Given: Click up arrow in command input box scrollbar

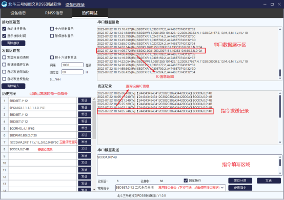Looking at the screenshot, I should [x=280, y=157].
